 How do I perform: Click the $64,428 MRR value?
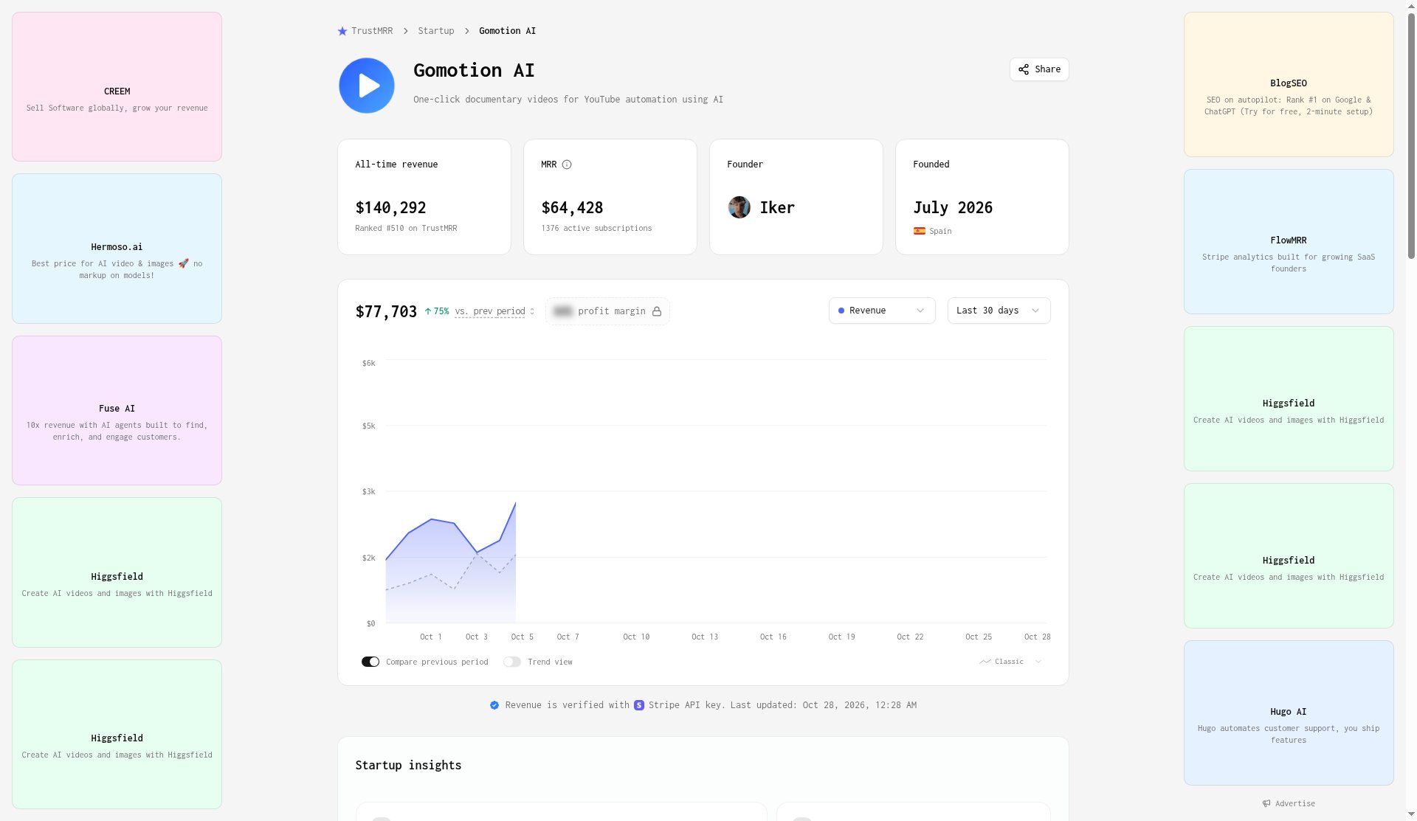[x=572, y=208]
